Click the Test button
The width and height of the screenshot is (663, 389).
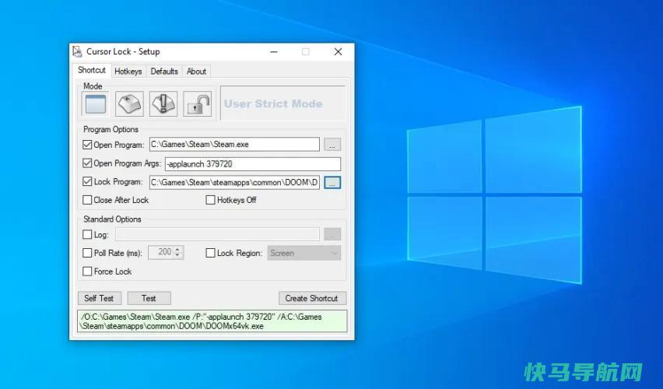coord(149,298)
